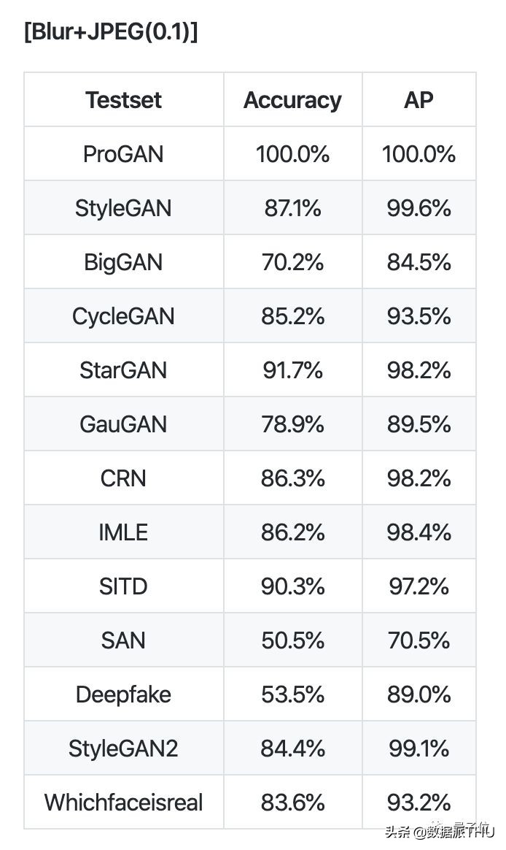
Task: Click Deepfake AP value 89.0%
Action: 419,694
